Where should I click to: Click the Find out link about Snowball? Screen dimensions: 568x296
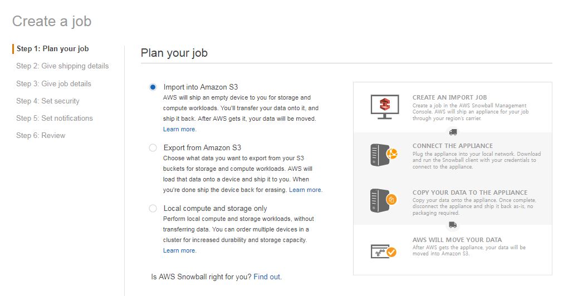267,277
